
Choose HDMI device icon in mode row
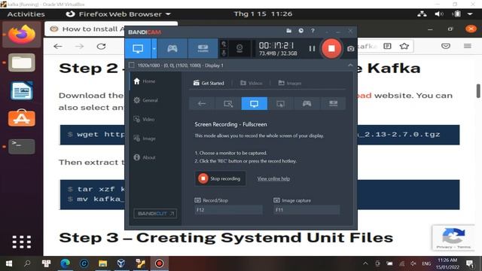coord(333,104)
